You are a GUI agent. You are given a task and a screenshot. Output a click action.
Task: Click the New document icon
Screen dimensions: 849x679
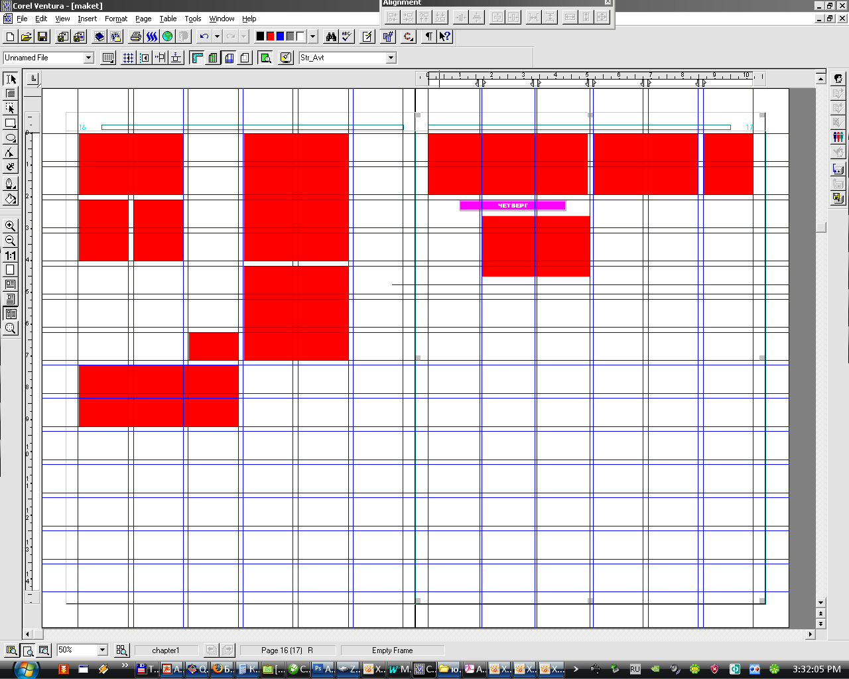coord(10,36)
